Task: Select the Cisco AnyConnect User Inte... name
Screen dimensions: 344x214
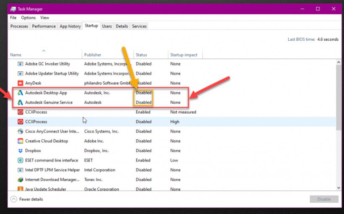Action: (52, 131)
